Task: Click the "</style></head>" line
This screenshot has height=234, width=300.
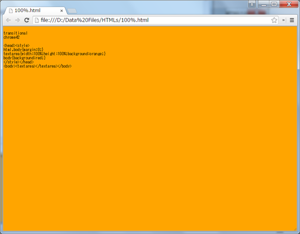Action: pos(19,62)
